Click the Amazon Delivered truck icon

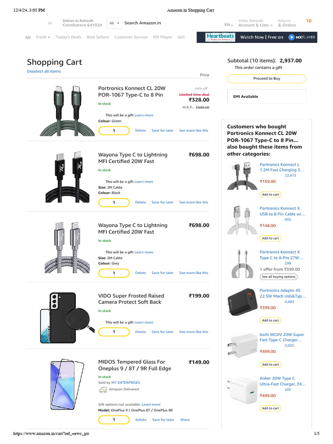pyautogui.click(x=102, y=390)
